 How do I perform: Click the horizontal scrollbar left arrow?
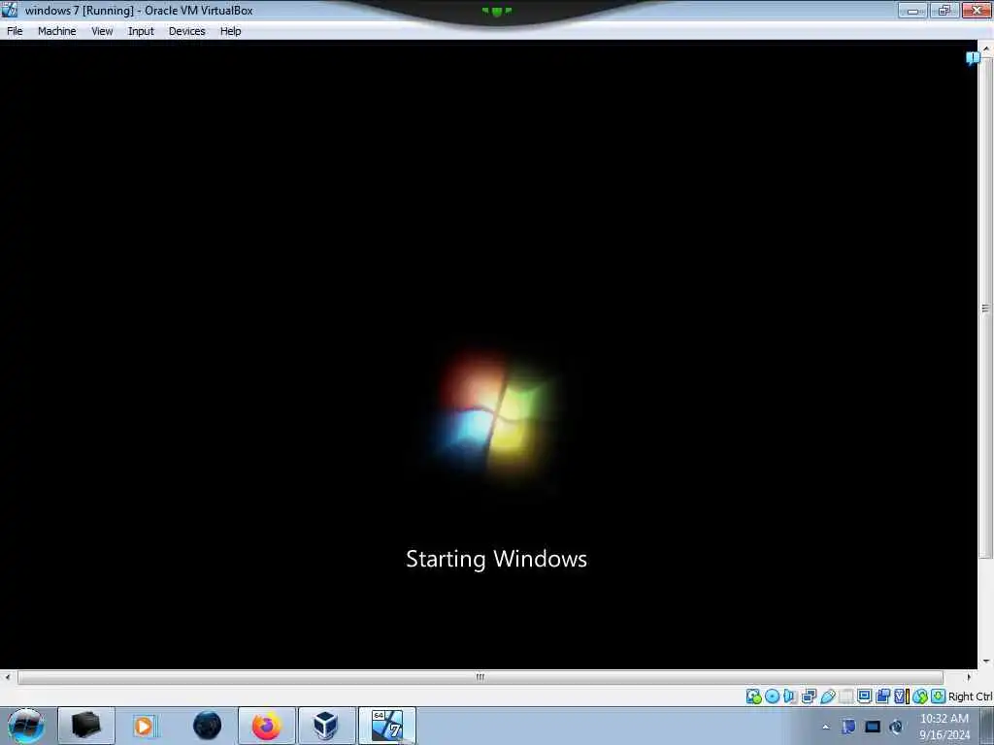pyautogui.click(x=7, y=677)
